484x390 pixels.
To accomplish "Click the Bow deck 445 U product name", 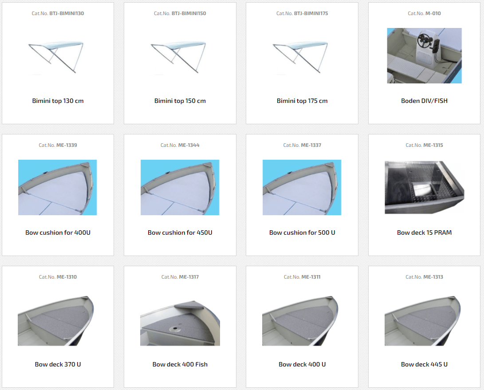I will click(424, 364).
